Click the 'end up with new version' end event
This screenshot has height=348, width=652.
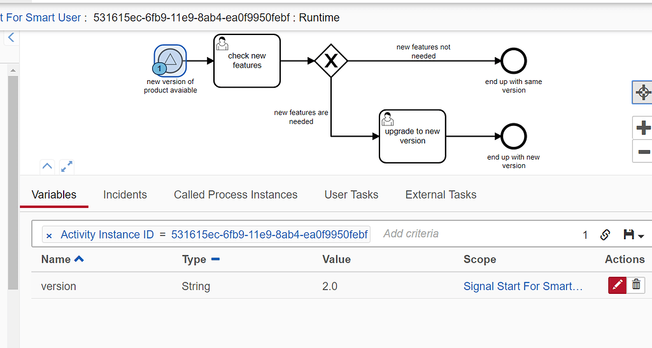pyautogui.click(x=513, y=136)
